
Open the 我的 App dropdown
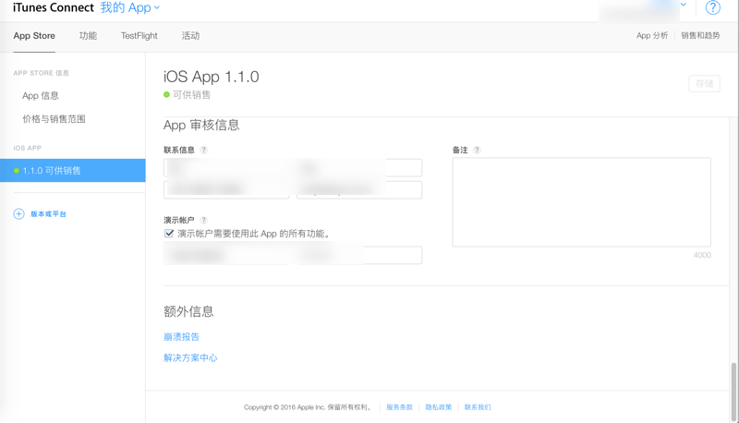[130, 8]
